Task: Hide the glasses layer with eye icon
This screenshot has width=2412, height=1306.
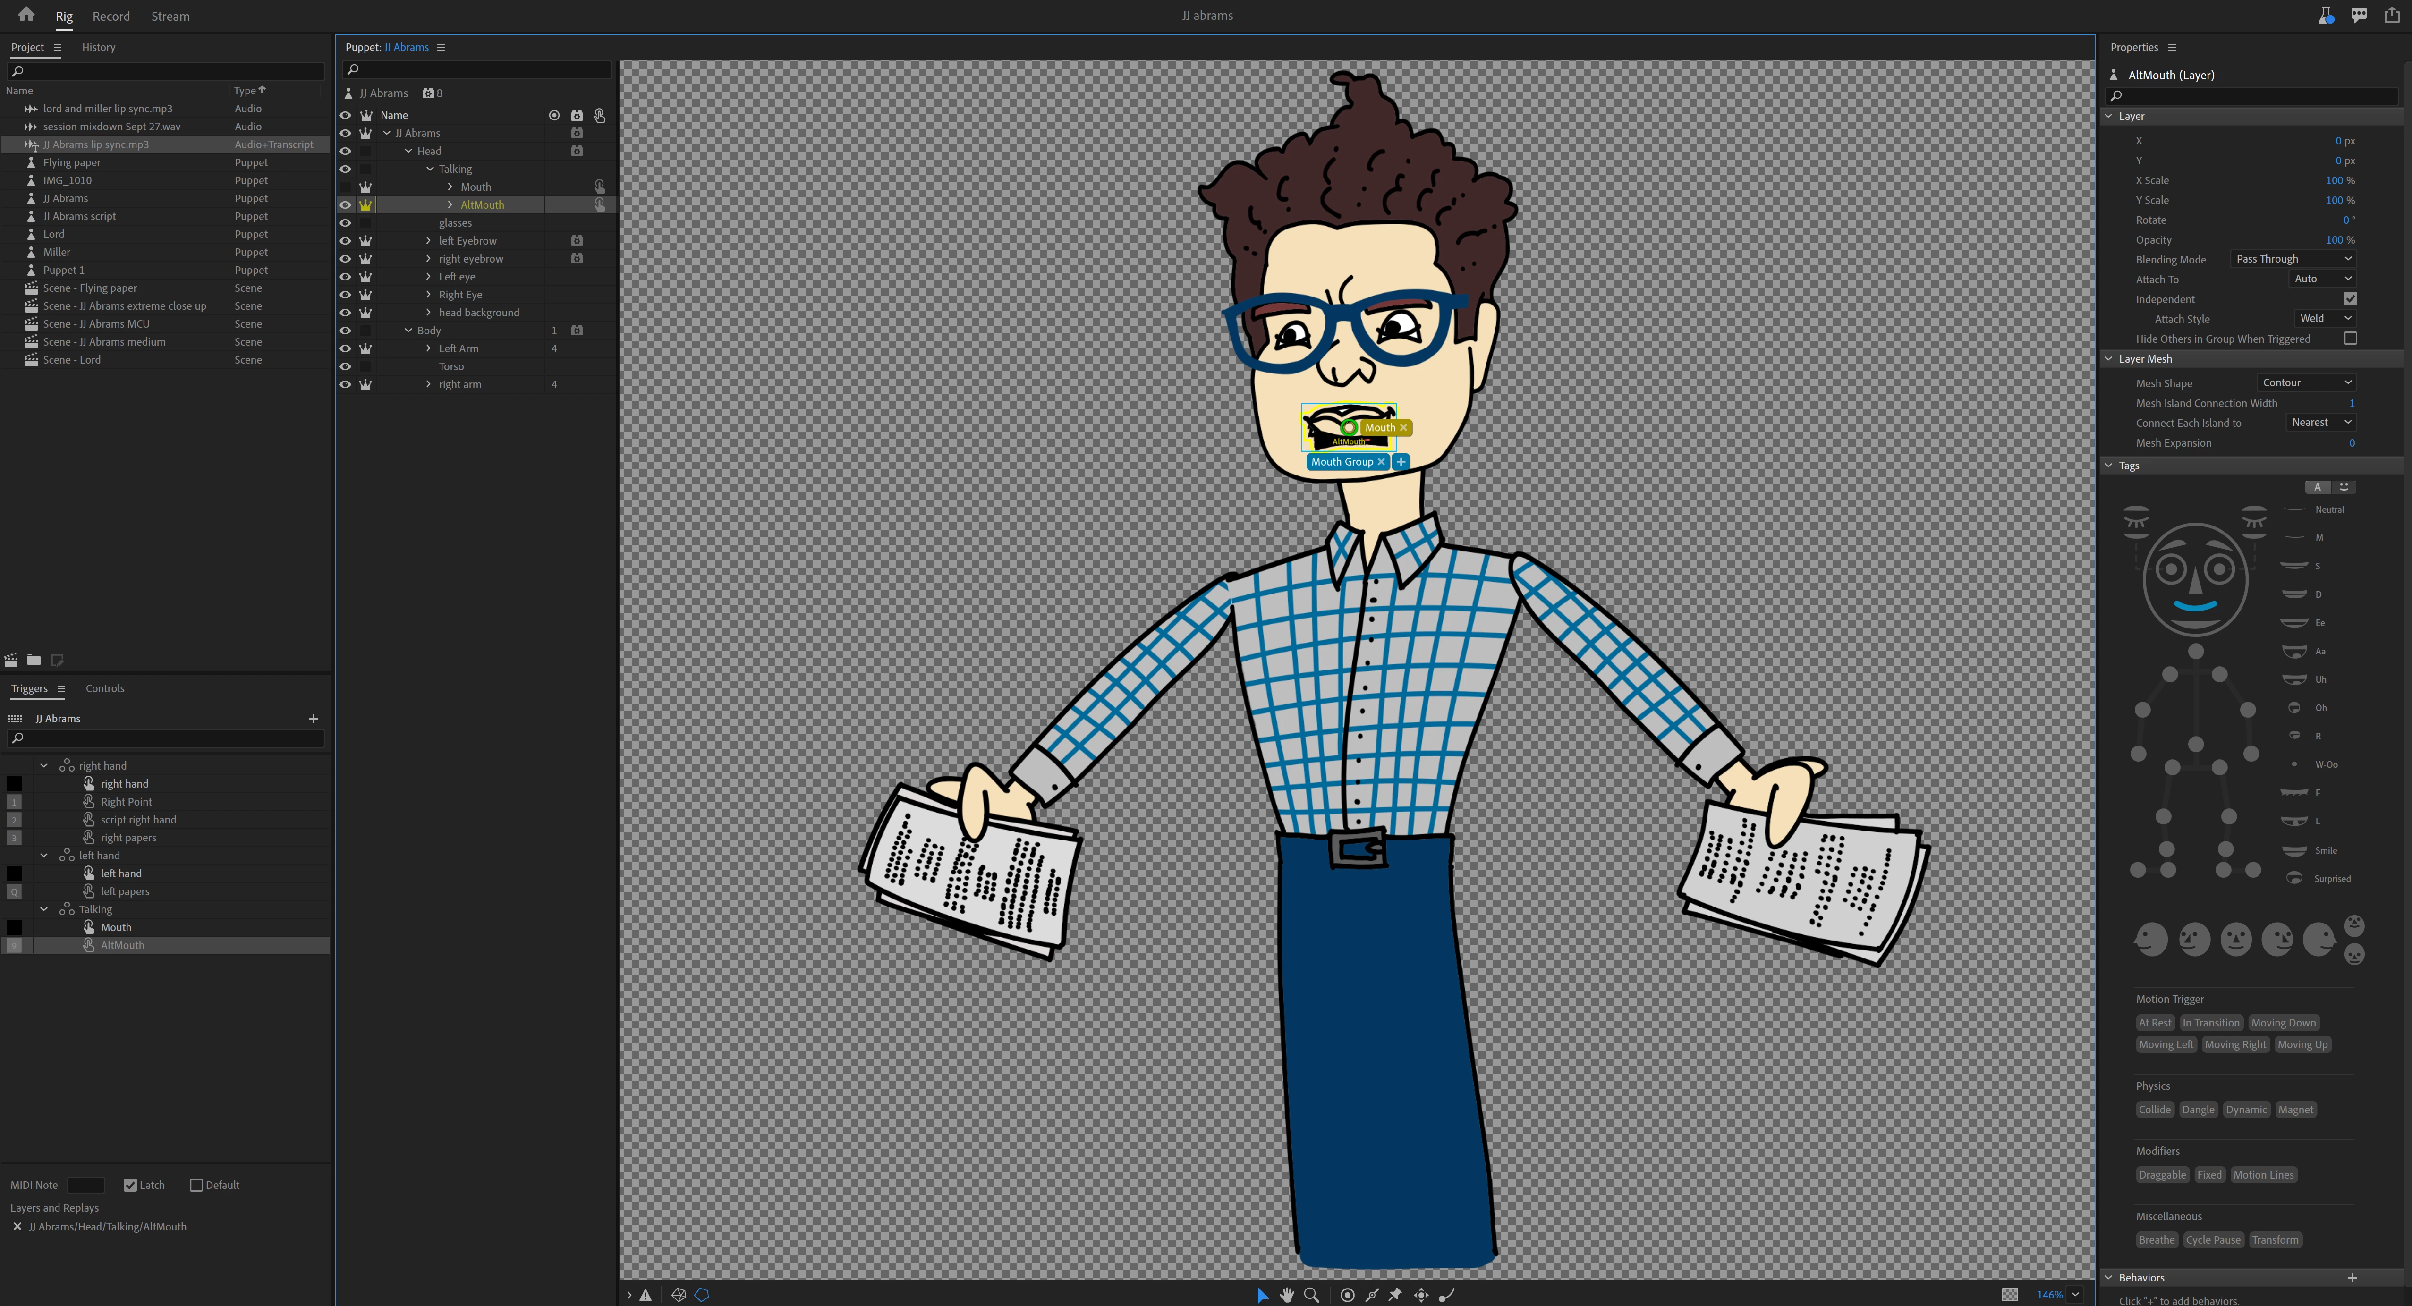Action: pos(346,223)
